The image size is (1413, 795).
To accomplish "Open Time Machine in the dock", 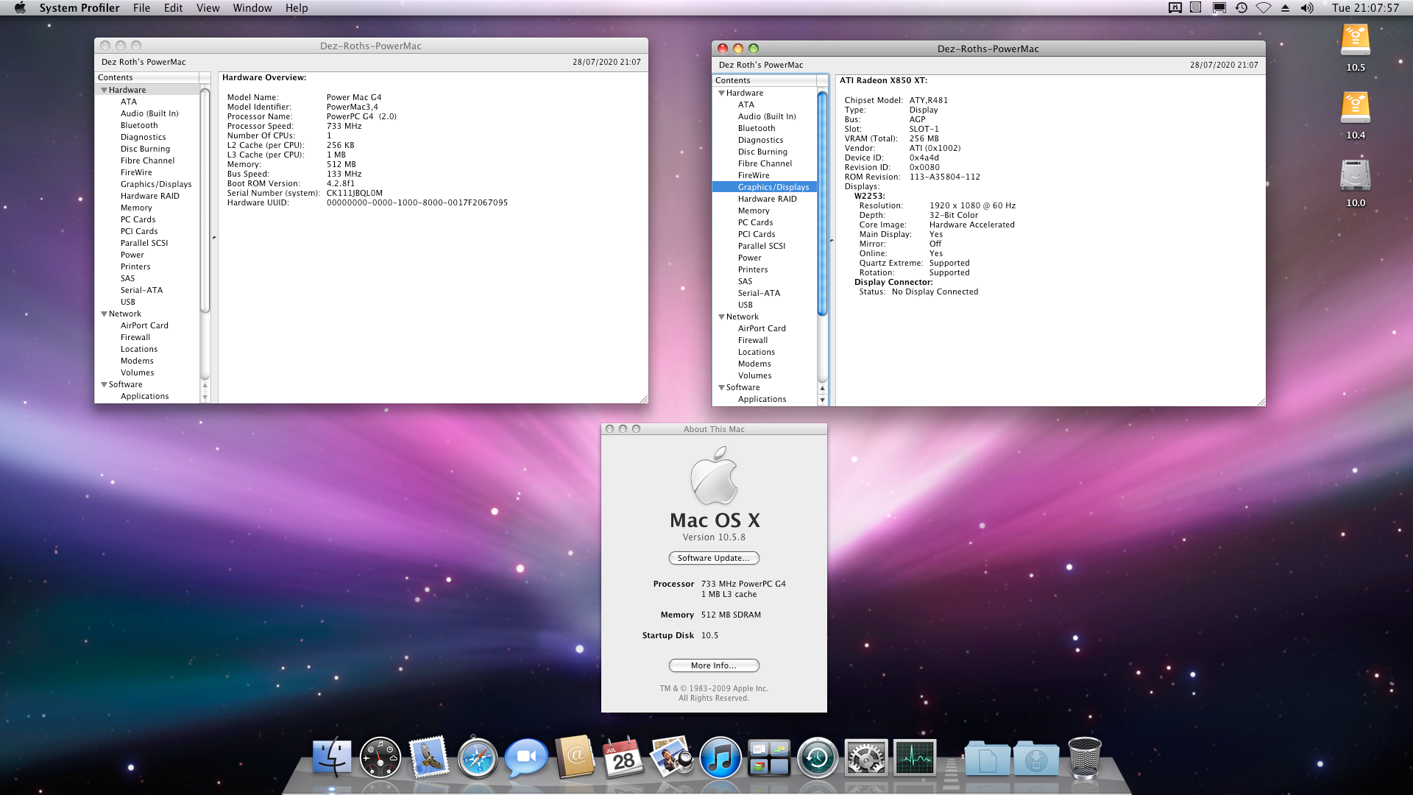I will [817, 758].
